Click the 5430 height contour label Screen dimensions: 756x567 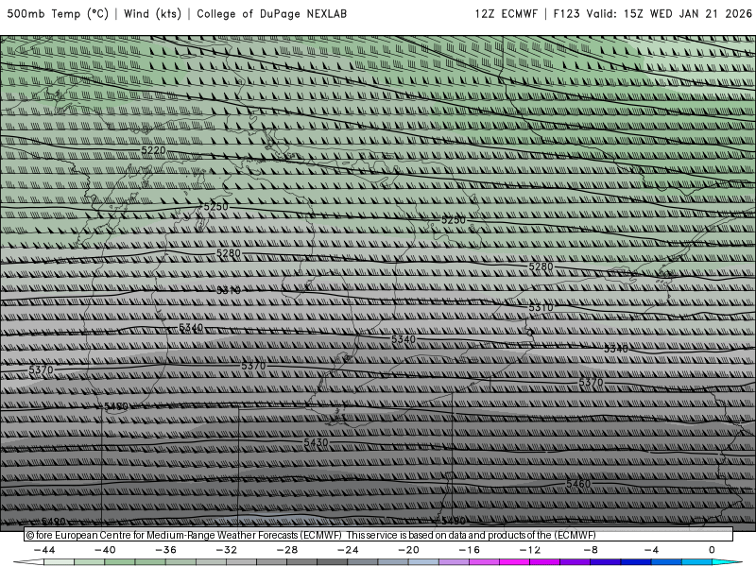(x=316, y=442)
